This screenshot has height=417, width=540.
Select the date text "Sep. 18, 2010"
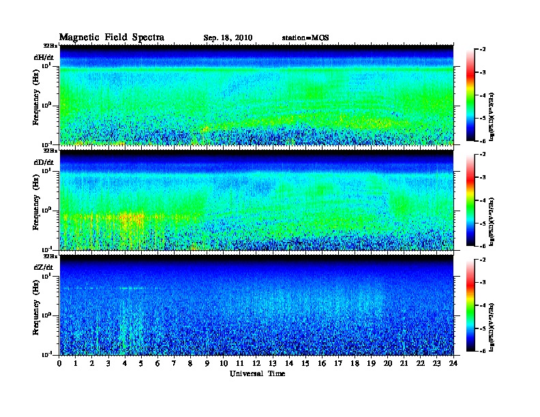pyautogui.click(x=228, y=38)
